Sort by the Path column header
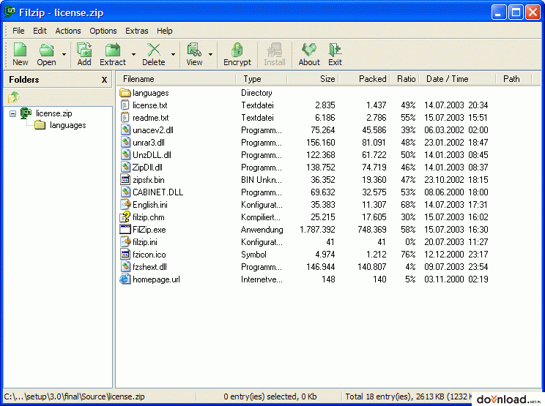545x406 pixels. [514, 79]
